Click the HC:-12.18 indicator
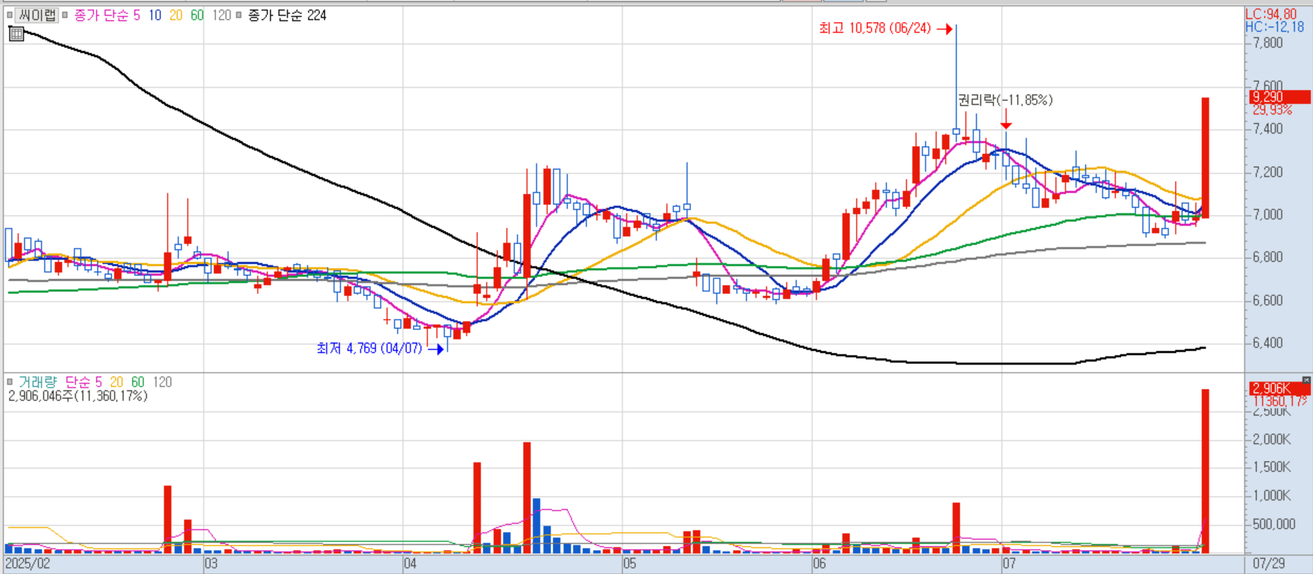Viewport: 1313px width, 574px height. point(1274,27)
